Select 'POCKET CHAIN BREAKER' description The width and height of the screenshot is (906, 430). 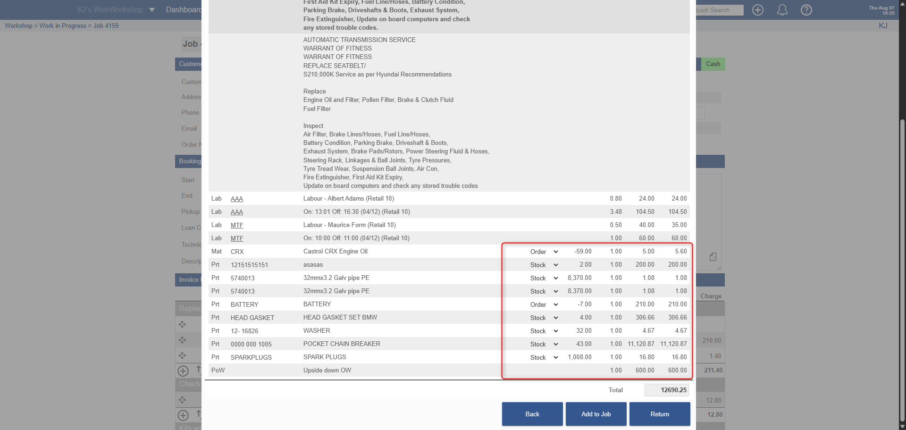[342, 344]
